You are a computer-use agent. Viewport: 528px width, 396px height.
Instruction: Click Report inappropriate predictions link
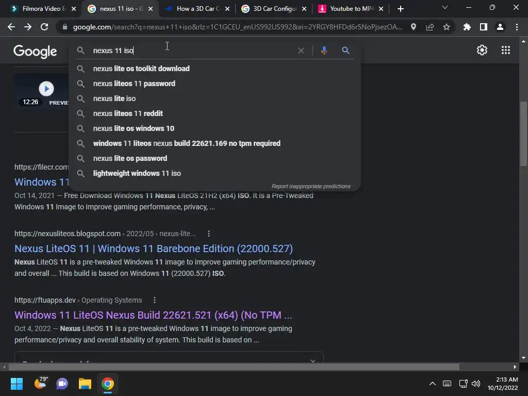click(x=311, y=186)
